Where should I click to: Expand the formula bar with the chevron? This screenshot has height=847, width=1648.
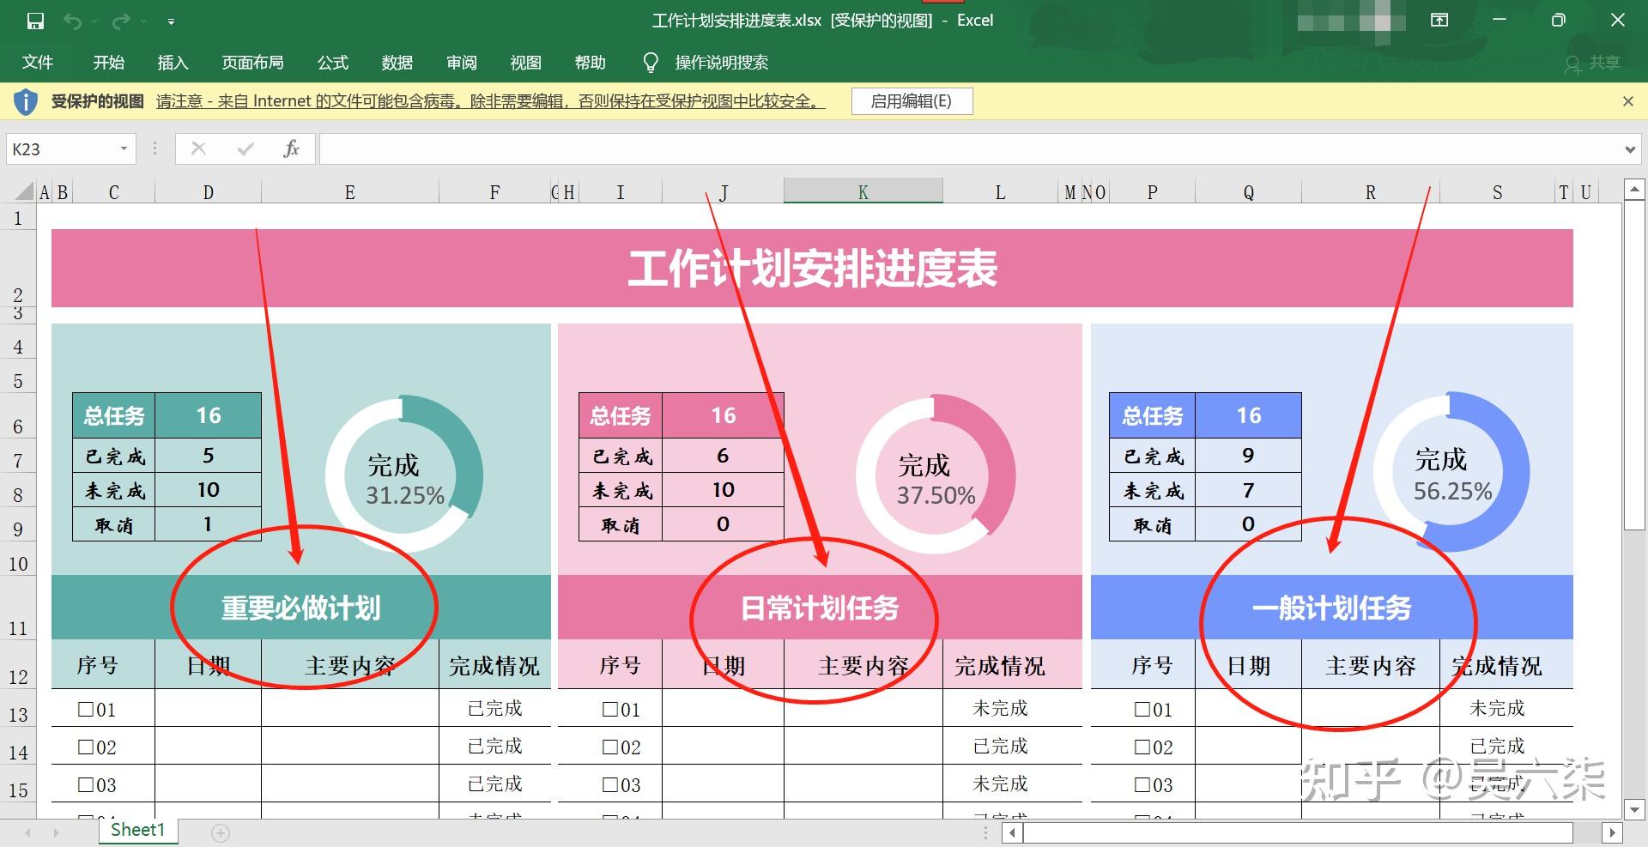point(1630,149)
